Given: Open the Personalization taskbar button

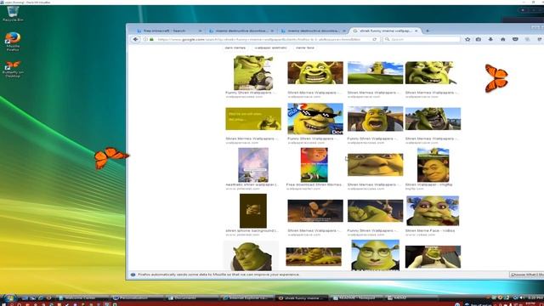Looking at the screenshot, I should click(x=138, y=297).
